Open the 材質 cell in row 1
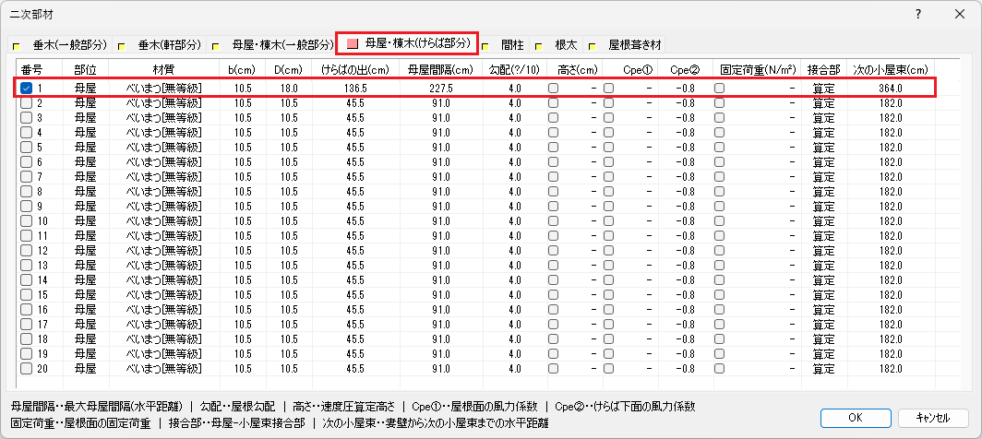The image size is (982, 439). 163,88
